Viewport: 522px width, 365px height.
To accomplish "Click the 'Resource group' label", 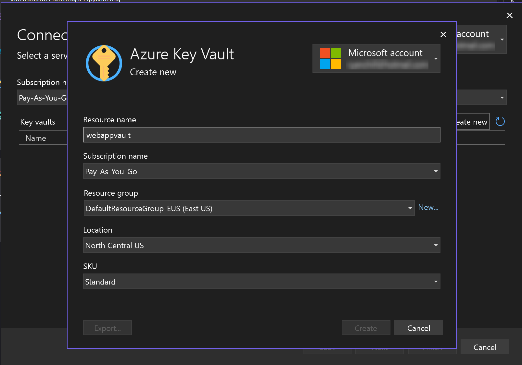I will 111,193.
